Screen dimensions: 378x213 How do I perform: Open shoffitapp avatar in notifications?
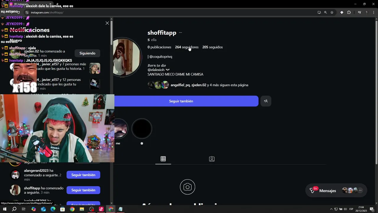15,190
